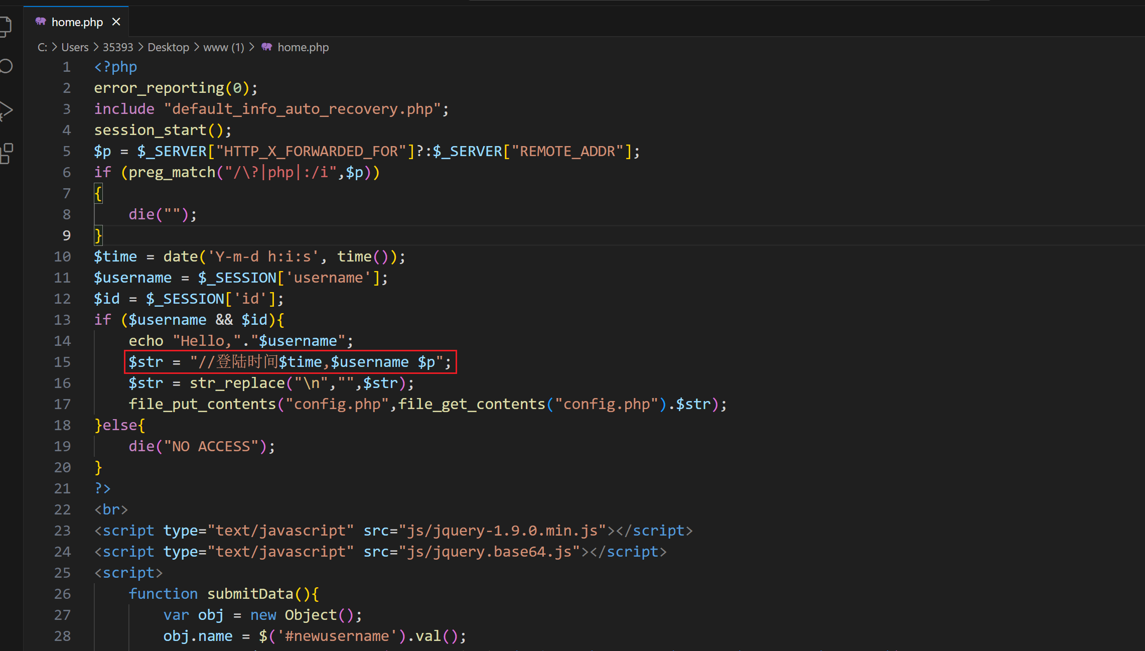The width and height of the screenshot is (1145, 651).
Task: Click the var obj = new Object() line
Action: [x=262, y=615]
